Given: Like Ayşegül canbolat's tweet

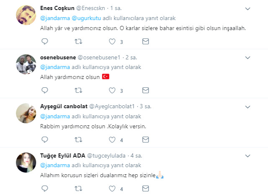Looking at the screenshot, I should [112, 140].
